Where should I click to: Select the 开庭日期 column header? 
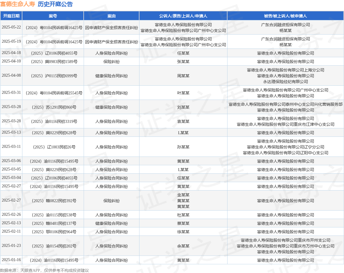(11, 16)
